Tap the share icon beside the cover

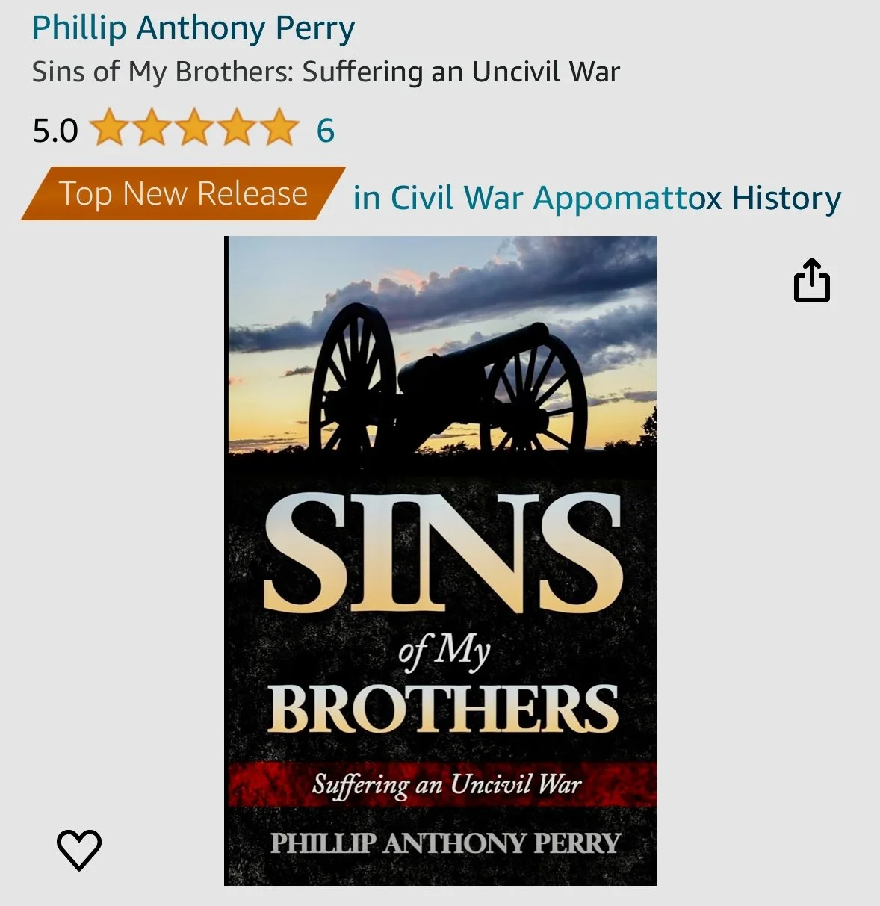pyautogui.click(x=811, y=280)
